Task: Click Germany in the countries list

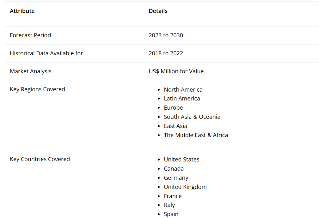Action: point(176,178)
